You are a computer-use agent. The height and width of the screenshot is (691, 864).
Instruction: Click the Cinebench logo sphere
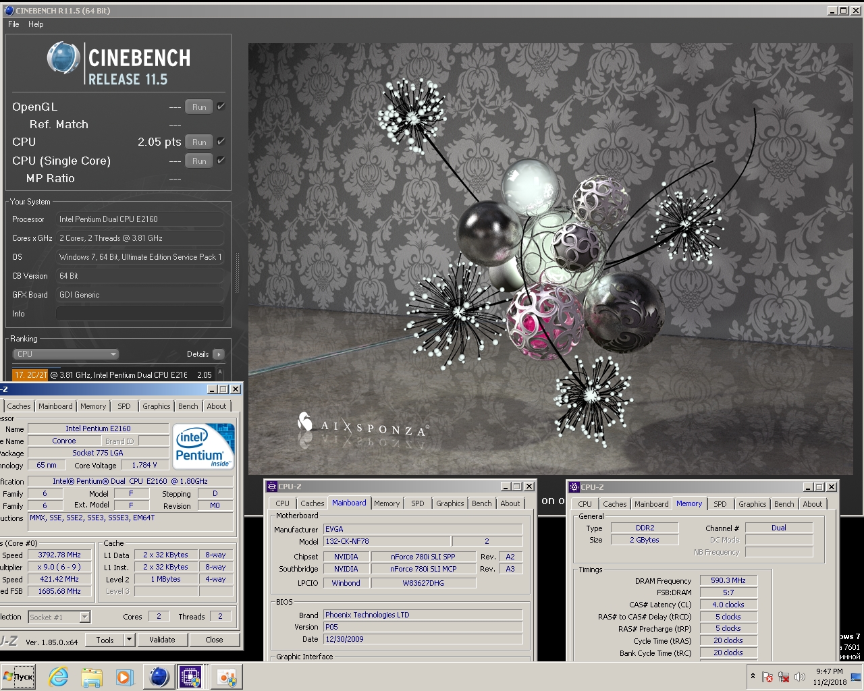click(63, 58)
